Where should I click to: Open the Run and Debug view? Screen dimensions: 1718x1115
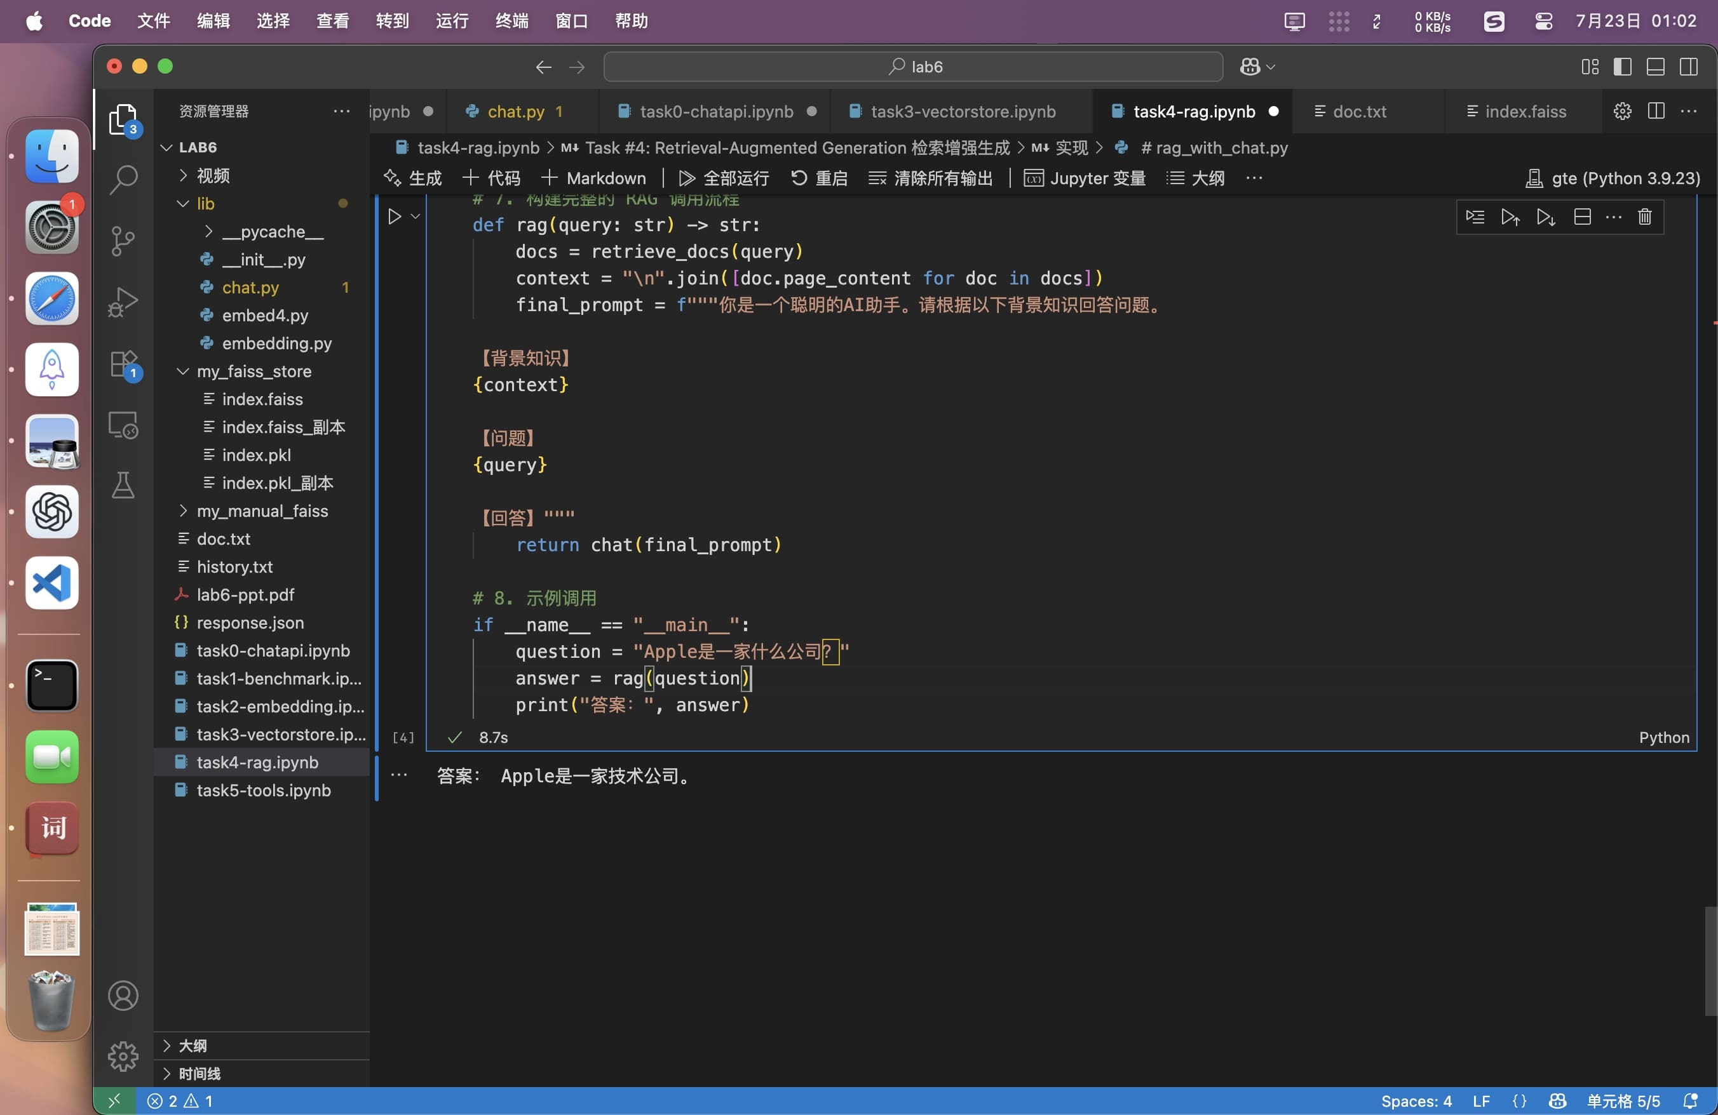pyautogui.click(x=123, y=302)
